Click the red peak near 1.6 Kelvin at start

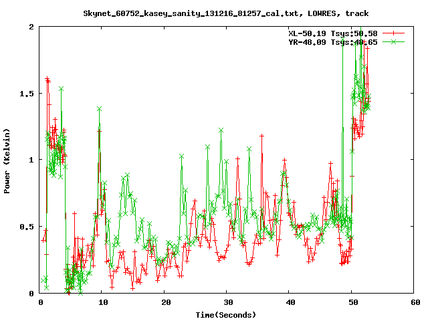(x=47, y=79)
